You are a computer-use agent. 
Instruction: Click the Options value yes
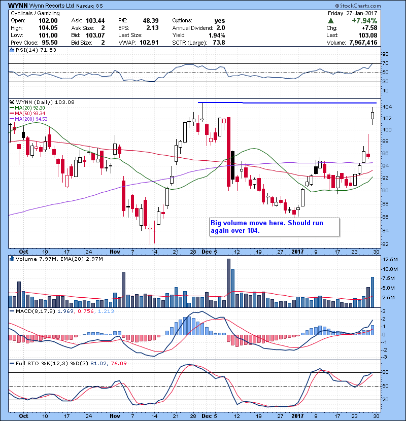pos(220,21)
